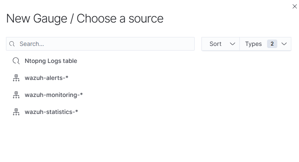Open the Types filter dropdown
This screenshot has height=162, width=299.
(265, 44)
